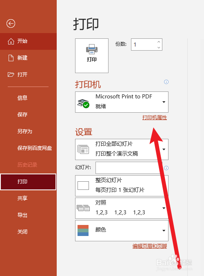
Task: Click the full-page slide layout icon
Action: pos(83,185)
